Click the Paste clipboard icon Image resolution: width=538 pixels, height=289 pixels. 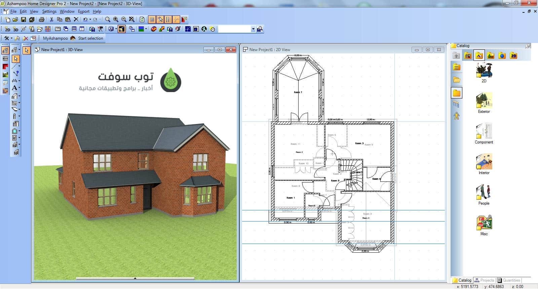(x=68, y=19)
